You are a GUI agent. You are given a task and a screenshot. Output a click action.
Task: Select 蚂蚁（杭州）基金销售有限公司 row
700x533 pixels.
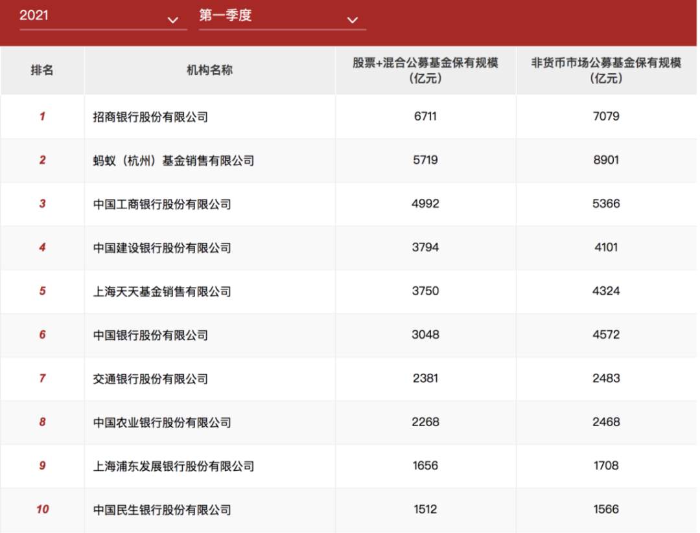348,160
